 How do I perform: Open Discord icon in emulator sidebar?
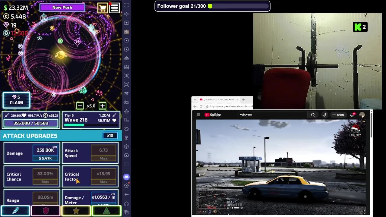pyautogui.click(x=126, y=177)
